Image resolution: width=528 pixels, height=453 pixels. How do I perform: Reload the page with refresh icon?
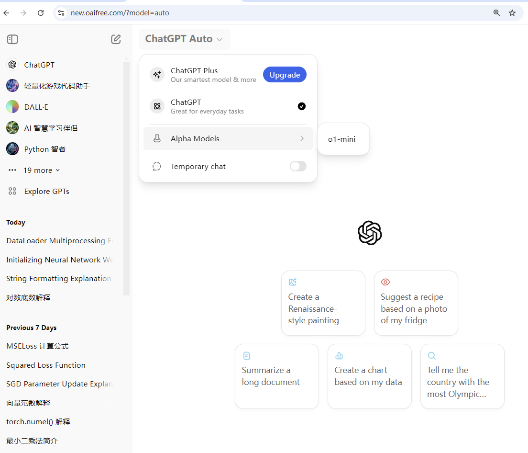[41, 13]
